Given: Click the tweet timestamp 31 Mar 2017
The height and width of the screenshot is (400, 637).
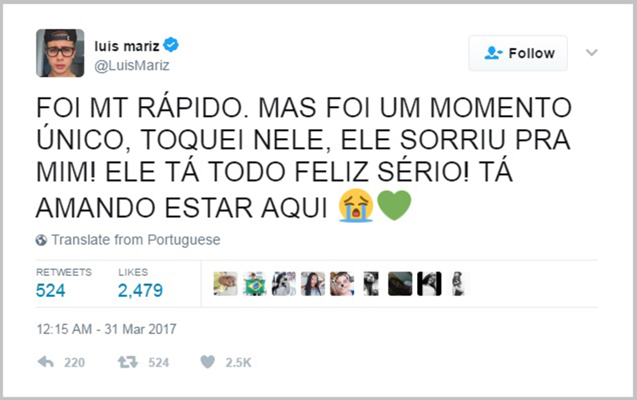Looking at the screenshot, I should (106, 330).
